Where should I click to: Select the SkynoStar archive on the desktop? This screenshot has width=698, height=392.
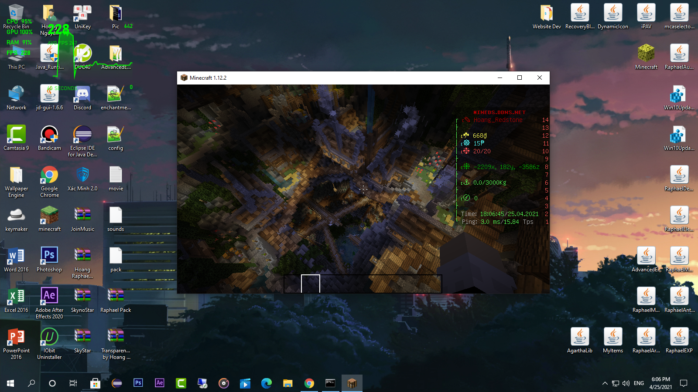pos(82,301)
